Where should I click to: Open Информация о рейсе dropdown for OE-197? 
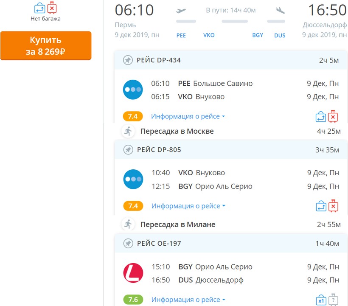[x=188, y=300]
